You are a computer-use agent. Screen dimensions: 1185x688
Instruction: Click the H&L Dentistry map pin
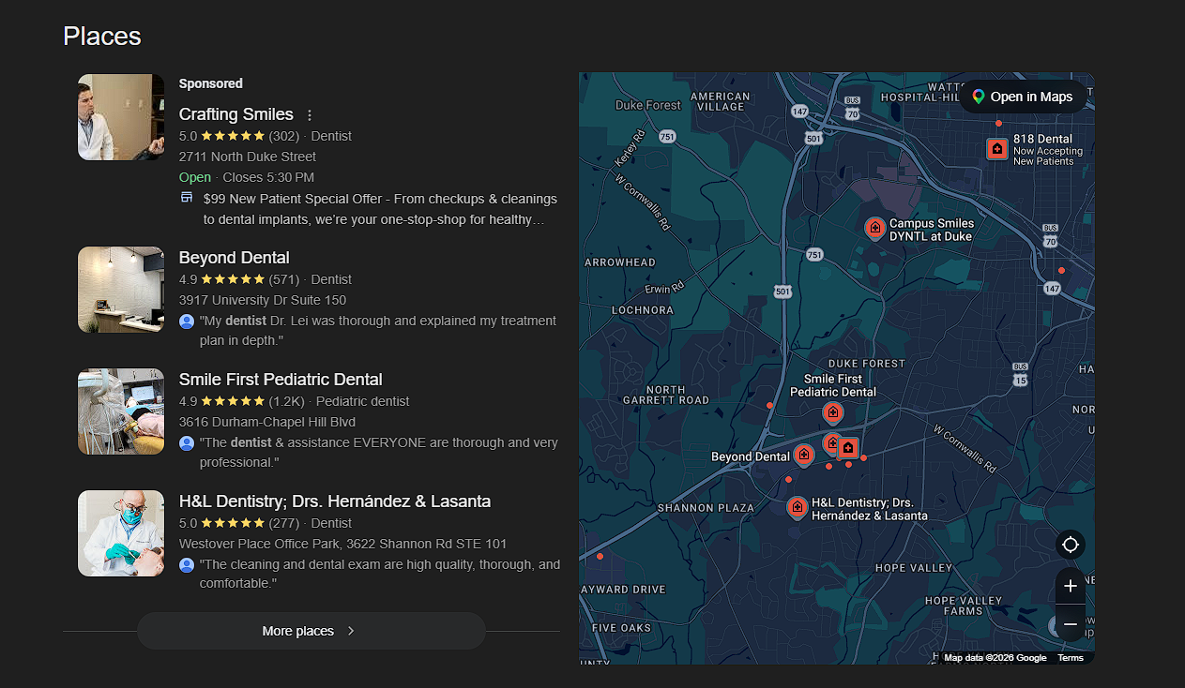(798, 508)
